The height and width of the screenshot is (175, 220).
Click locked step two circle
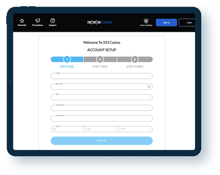pyautogui.click(x=100, y=59)
